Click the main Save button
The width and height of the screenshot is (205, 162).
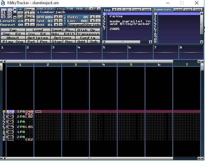tap(57, 30)
